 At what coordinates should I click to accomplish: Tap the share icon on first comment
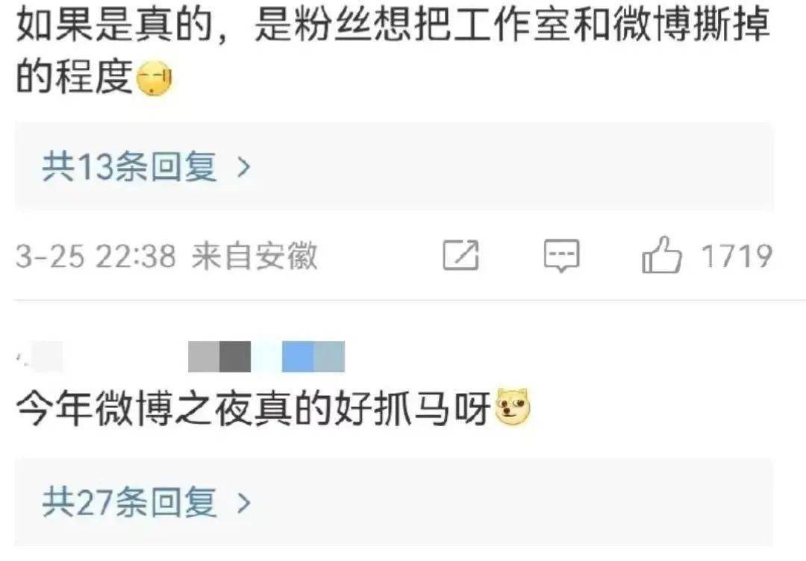point(460,255)
